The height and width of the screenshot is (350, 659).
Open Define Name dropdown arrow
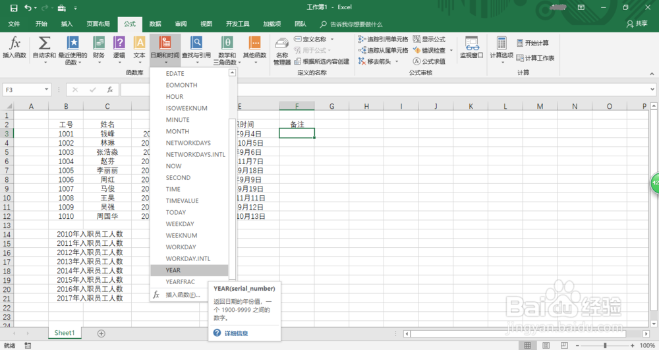click(x=332, y=39)
